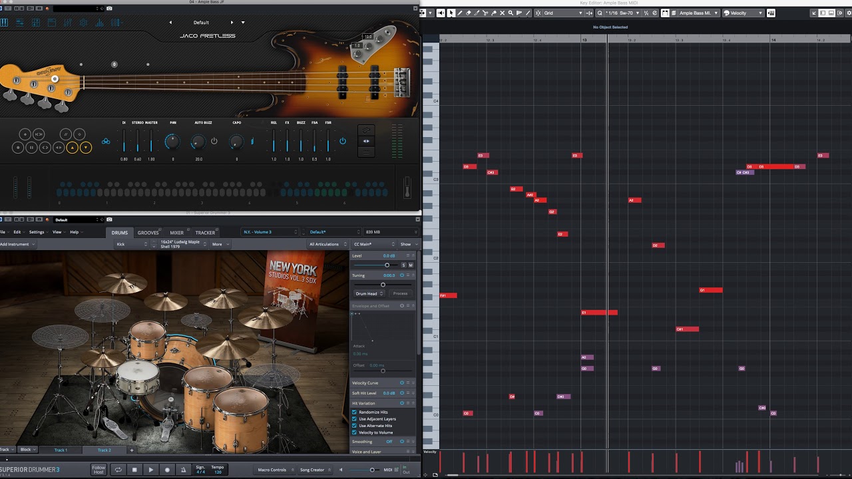Open the Grid snap type dropdown
The height and width of the screenshot is (479, 852).
point(563,13)
